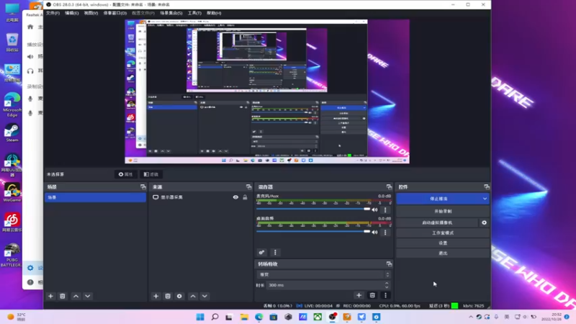Undock the Scene Transitions panel (转场特效)
The image size is (576, 324).
tap(389, 264)
